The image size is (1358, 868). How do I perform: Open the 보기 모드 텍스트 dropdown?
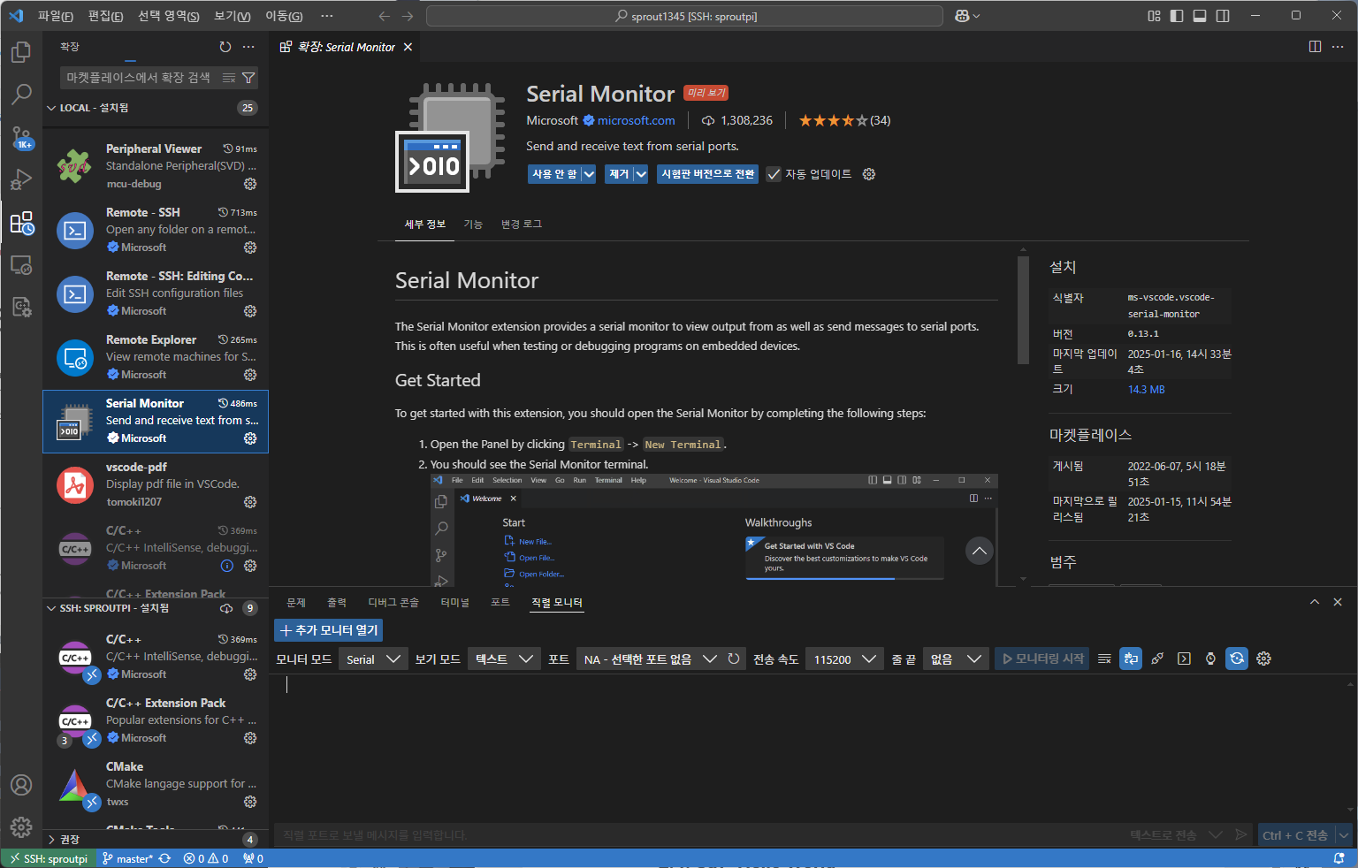pos(504,659)
